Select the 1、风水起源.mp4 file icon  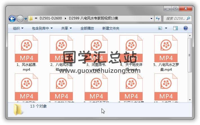(x=26, y=49)
